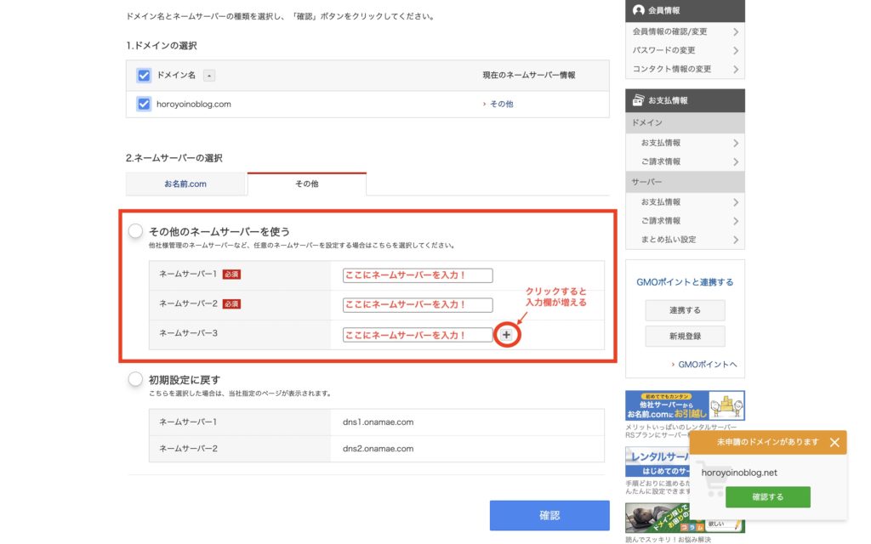871x544 pixels.
Task: Select the その他 nameserver tab
Action: pos(306,184)
